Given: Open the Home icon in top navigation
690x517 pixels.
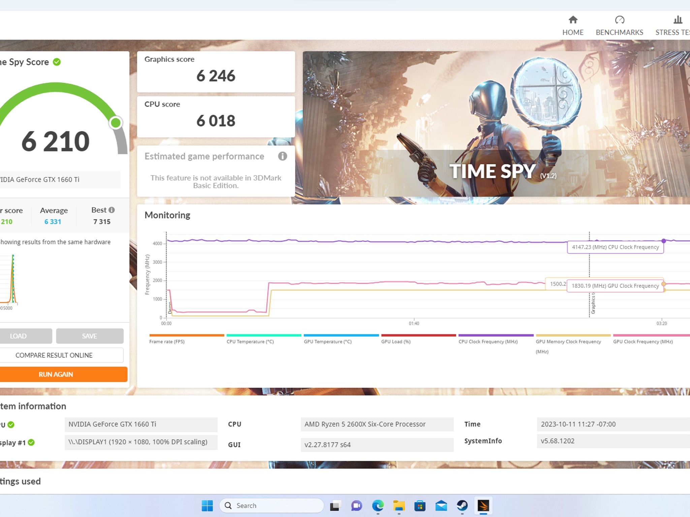Looking at the screenshot, I should coord(573,20).
